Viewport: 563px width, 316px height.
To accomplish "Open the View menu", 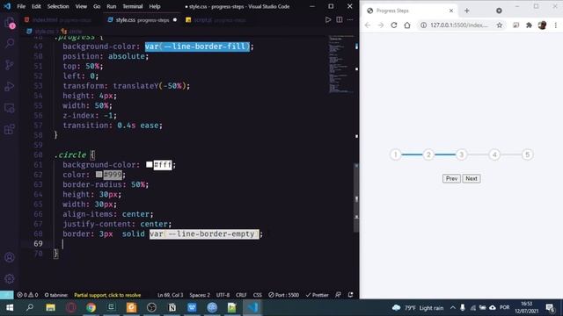I will 81,6.
